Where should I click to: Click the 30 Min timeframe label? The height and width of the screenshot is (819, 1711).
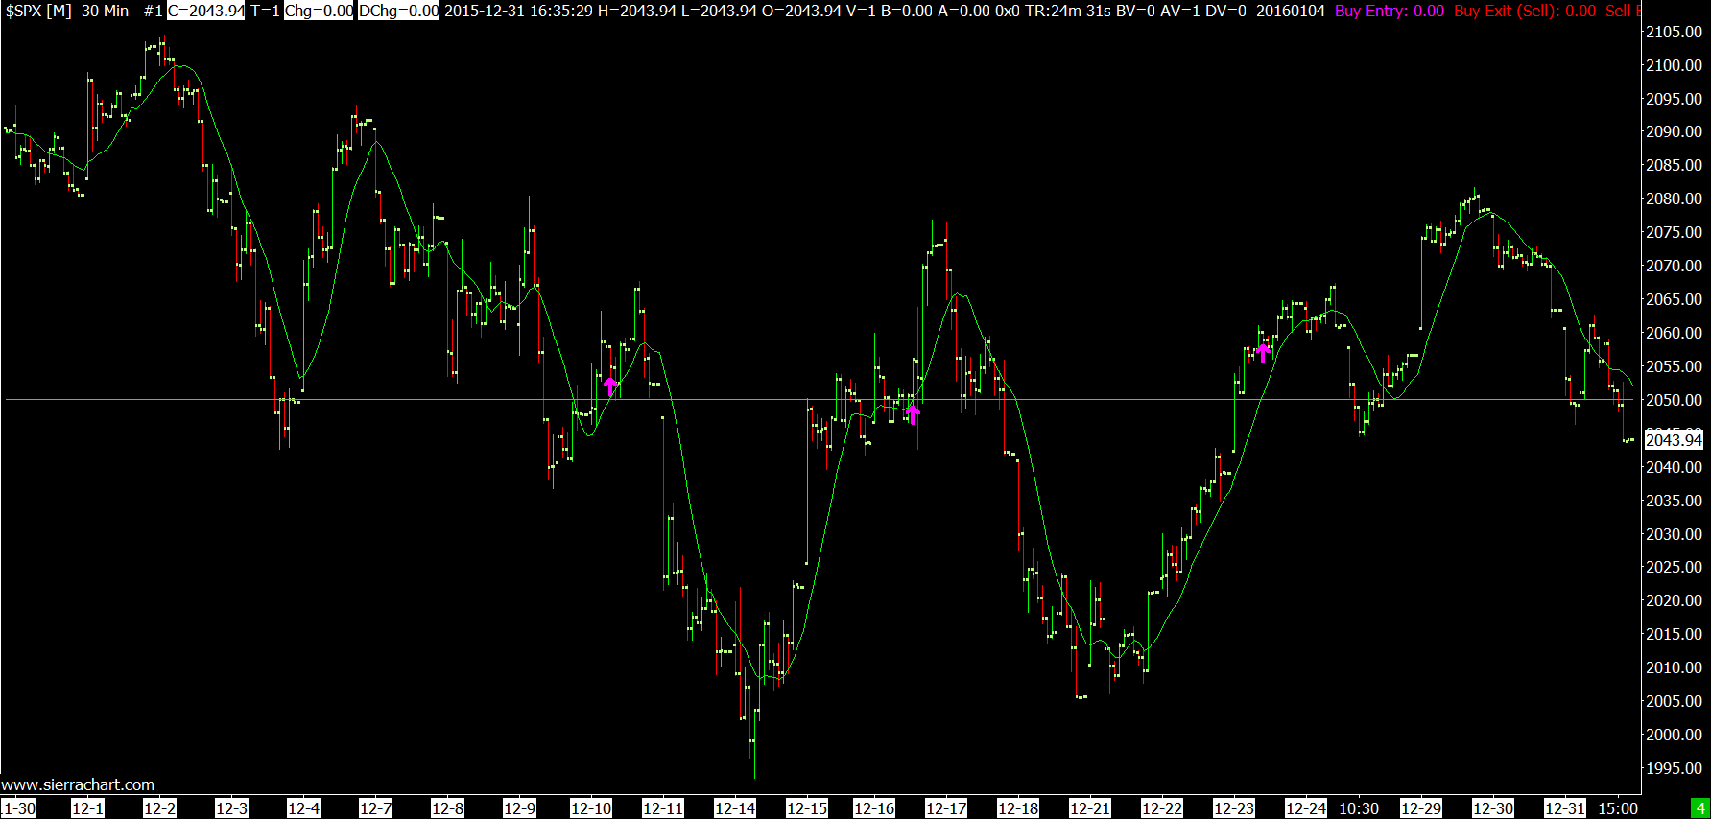105,11
